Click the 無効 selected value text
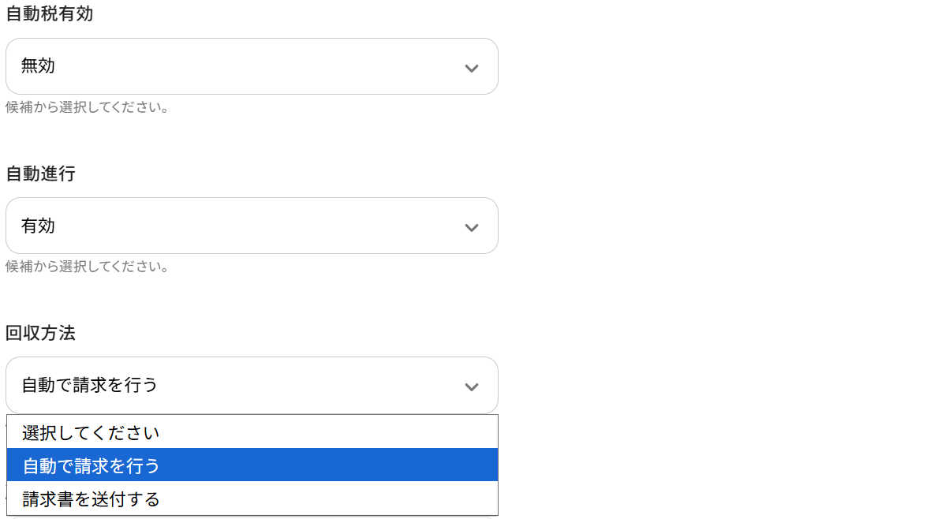949x519 pixels. [x=38, y=66]
